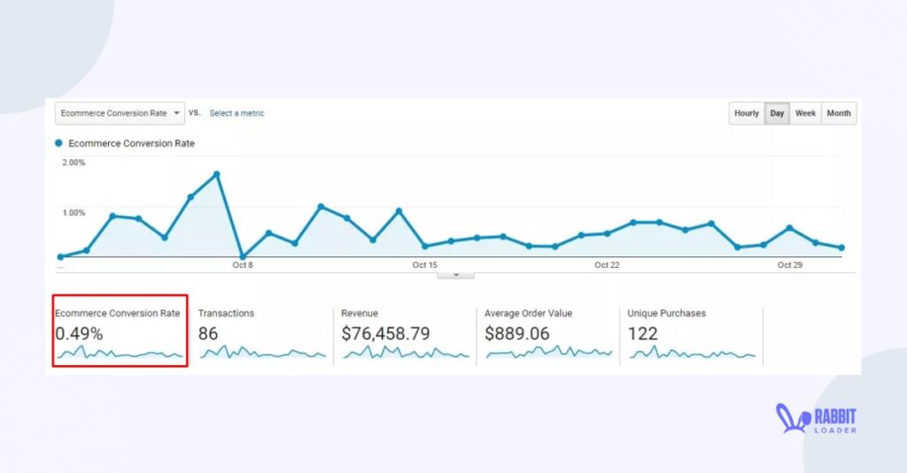The height and width of the screenshot is (473, 907).
Task: Open the Ecommerce Conversion Rate metric dropdown
Action: [x=120, y=113]
